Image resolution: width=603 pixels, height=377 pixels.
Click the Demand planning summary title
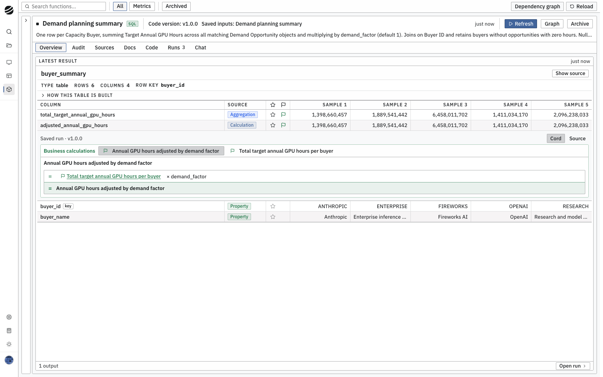coord(83,23)
